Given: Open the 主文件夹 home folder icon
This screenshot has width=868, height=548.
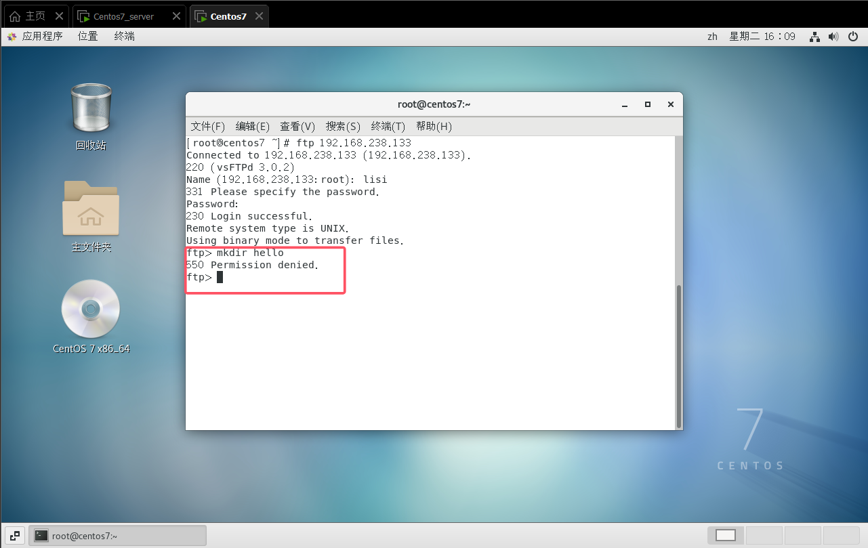Looking at the screenshot, I should point(91,209).
